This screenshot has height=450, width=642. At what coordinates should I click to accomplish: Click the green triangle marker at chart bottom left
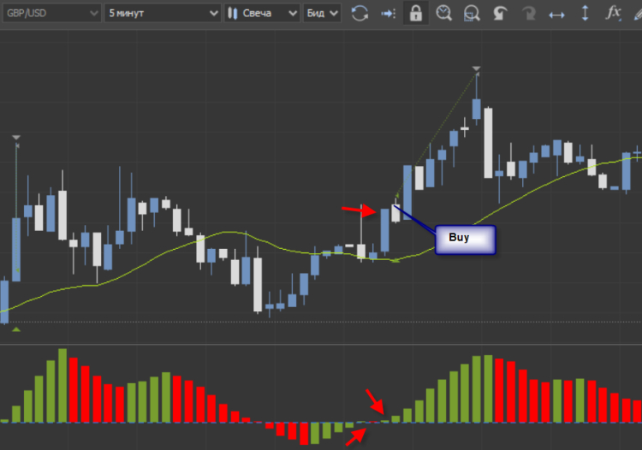(x=16, y=329)
